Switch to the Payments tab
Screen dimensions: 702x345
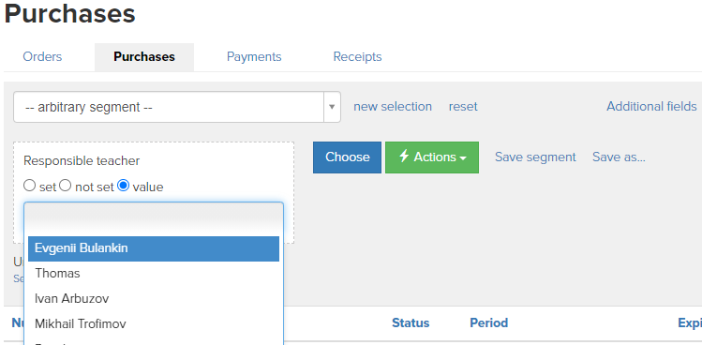pos(254,57)
